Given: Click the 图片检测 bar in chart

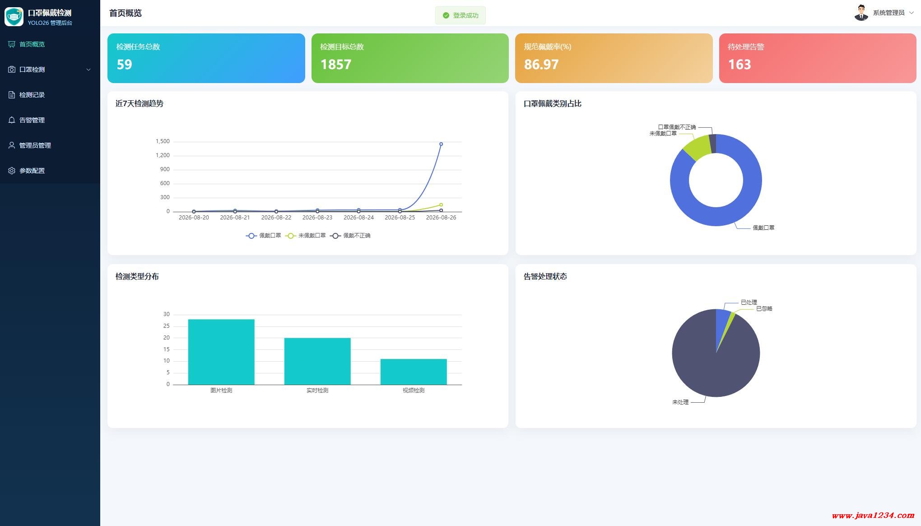Looking at the screenshot, I should pyautogui.click(x=221, y=352).
